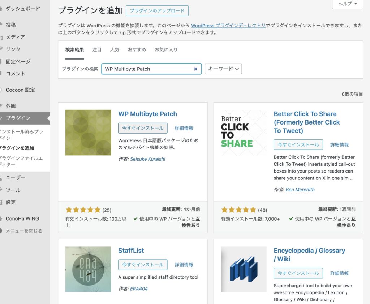This screenshot has height=304, width=370.
Task: Expand the ヘルプ dropdown panel
Action: tap(347, 4)
